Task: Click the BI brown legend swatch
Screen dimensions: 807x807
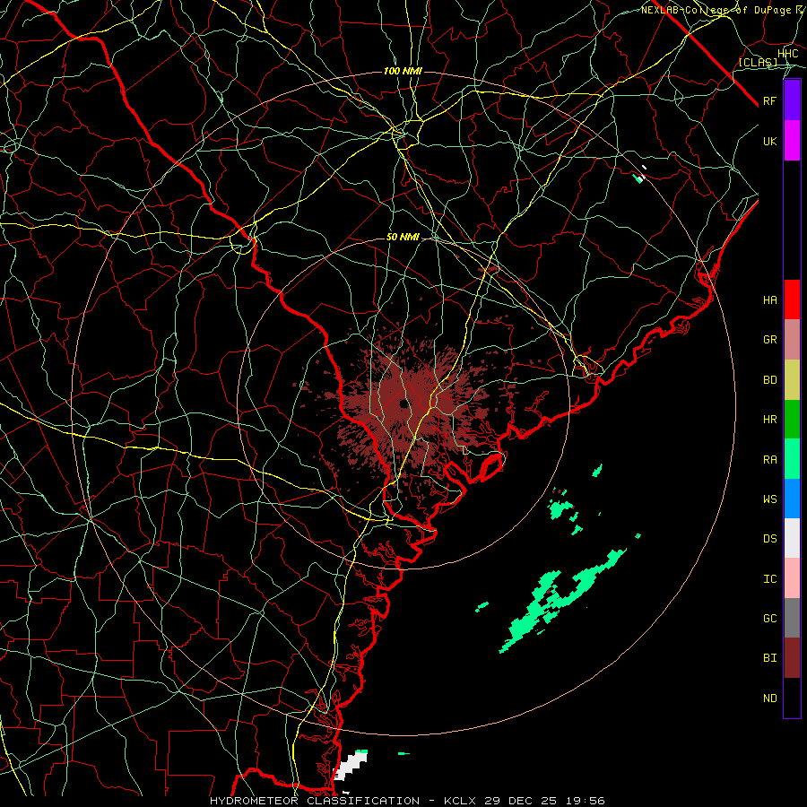Action: [792, 658]
